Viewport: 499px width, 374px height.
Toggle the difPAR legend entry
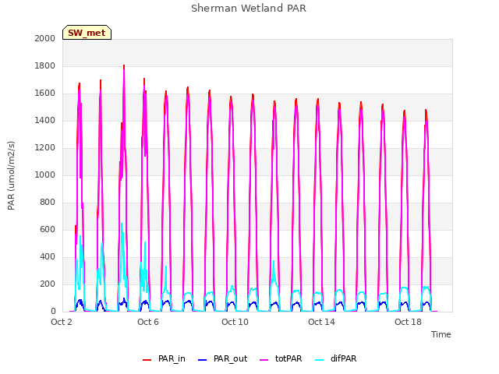point(336,358)
